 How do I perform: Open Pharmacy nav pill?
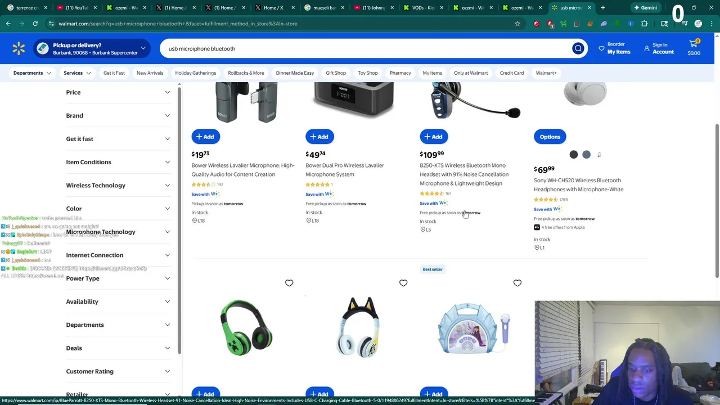click(400, 73)
